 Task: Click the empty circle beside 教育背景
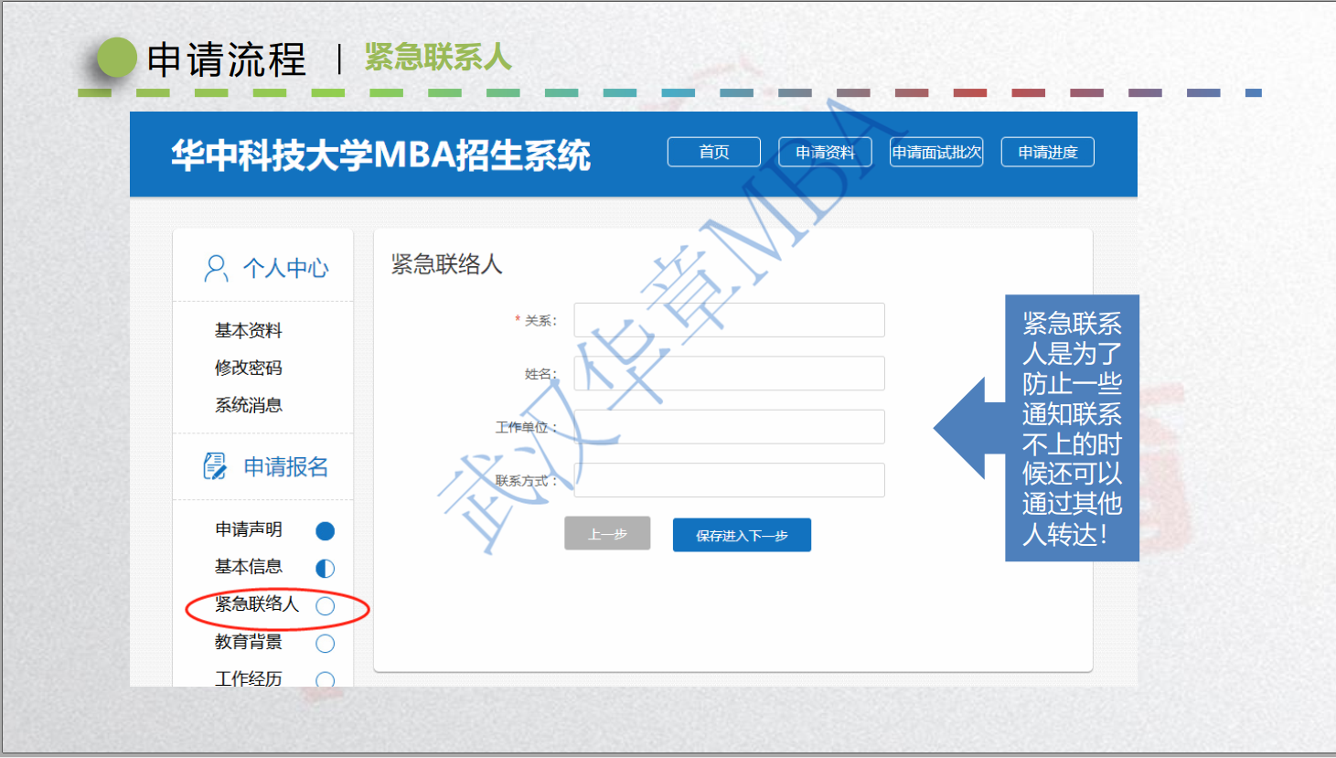click(x=325, y=644)
